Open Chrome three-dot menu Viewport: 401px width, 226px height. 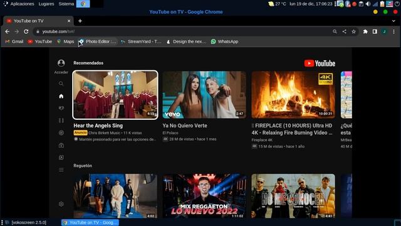[394, 31]
